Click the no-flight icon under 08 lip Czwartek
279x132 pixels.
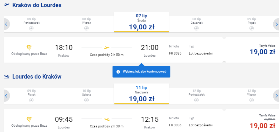(x=196, y=28)
